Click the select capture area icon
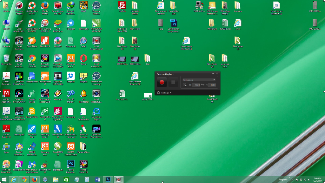Screen dimensions: 325x183 pos(184,85)
